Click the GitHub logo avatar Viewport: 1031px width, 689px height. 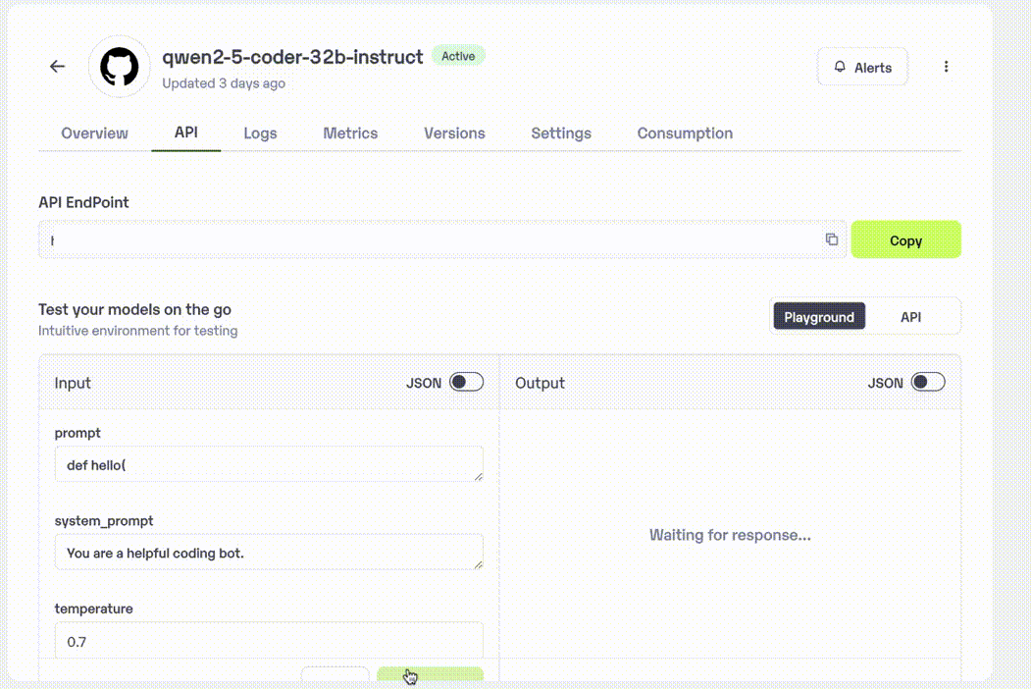click(x=120, y=67)
